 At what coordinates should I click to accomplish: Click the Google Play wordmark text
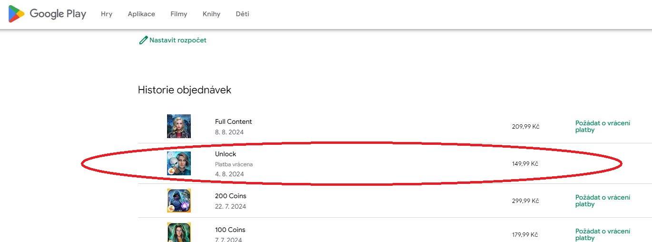(58, 14)
